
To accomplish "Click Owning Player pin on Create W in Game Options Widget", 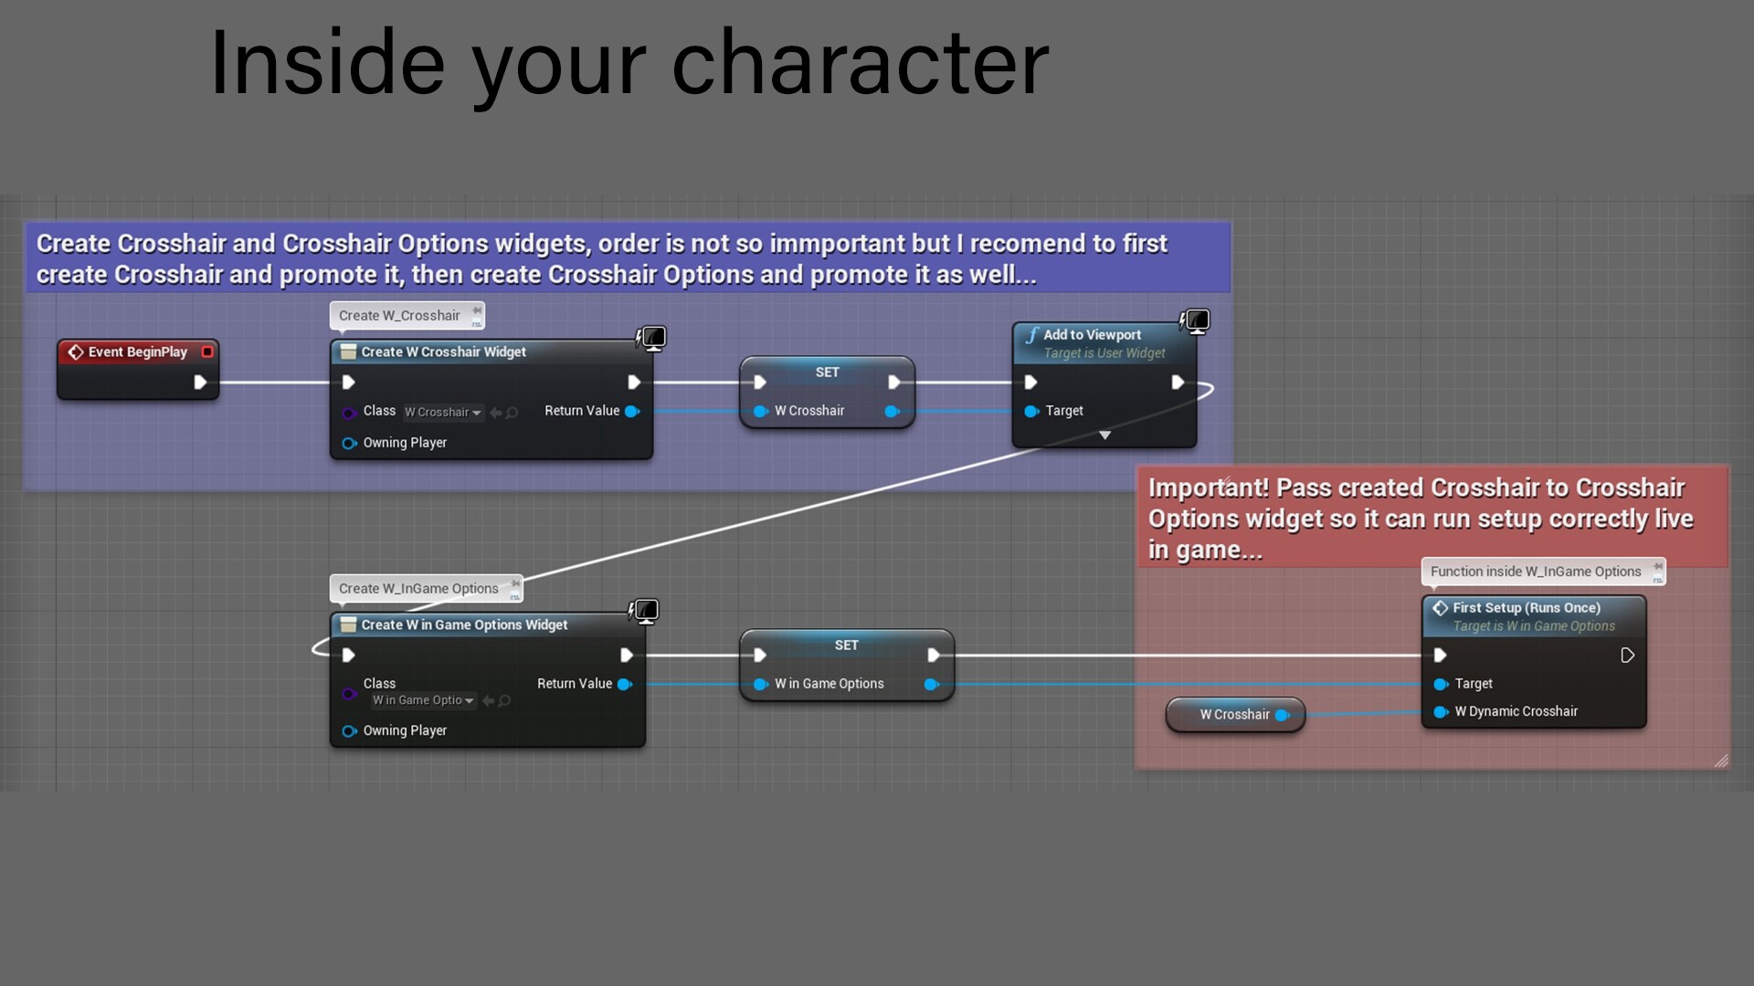I will (x=348, y=730).
